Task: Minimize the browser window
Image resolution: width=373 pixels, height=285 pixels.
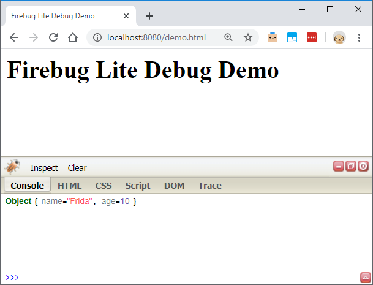Action: pos(302,10)
